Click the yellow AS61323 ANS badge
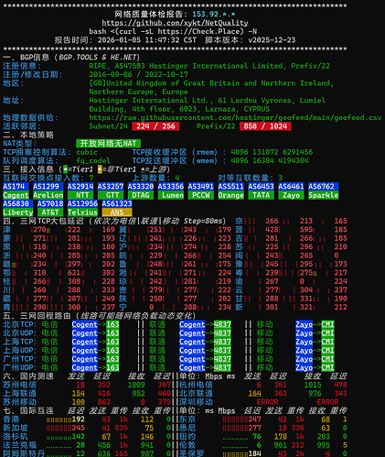Image resolution: width=385 pixels, height=457 pixels. 117,208
